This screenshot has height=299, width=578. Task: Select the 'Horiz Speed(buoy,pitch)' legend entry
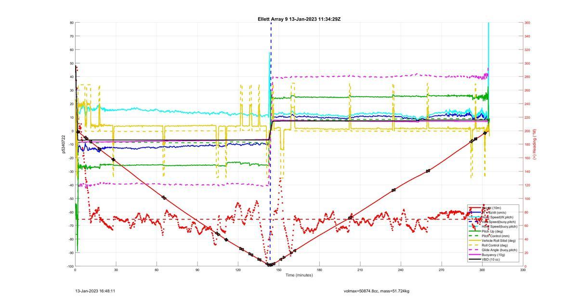point(499,226)
